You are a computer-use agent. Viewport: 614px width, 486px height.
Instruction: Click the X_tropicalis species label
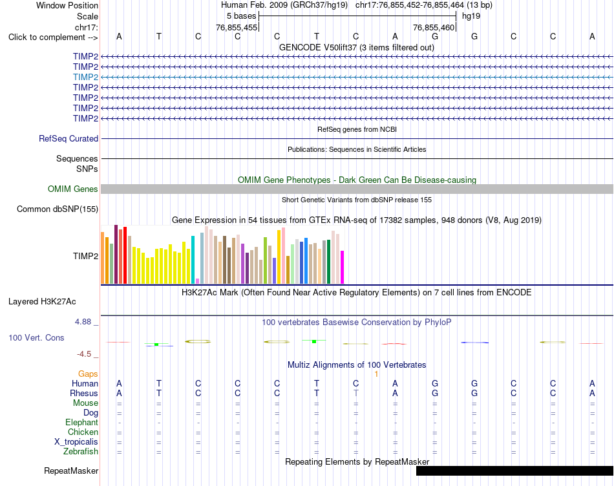[x=76, y=442]
